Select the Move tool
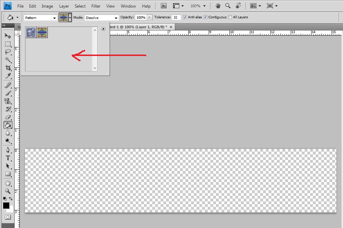Screen dimensions: 343x228 [x=8, y=36]
